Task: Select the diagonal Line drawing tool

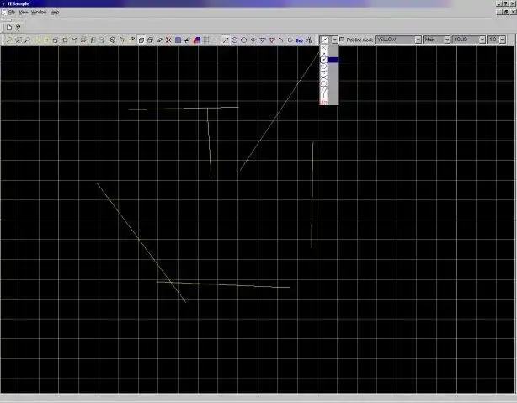Action: click(x=226, y=40)
